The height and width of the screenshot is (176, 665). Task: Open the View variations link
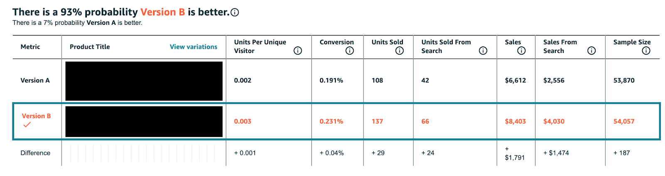pyautogui.click(x=193, y=47)
